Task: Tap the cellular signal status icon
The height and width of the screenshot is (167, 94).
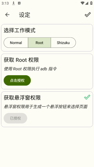Action: click(87, 3)
